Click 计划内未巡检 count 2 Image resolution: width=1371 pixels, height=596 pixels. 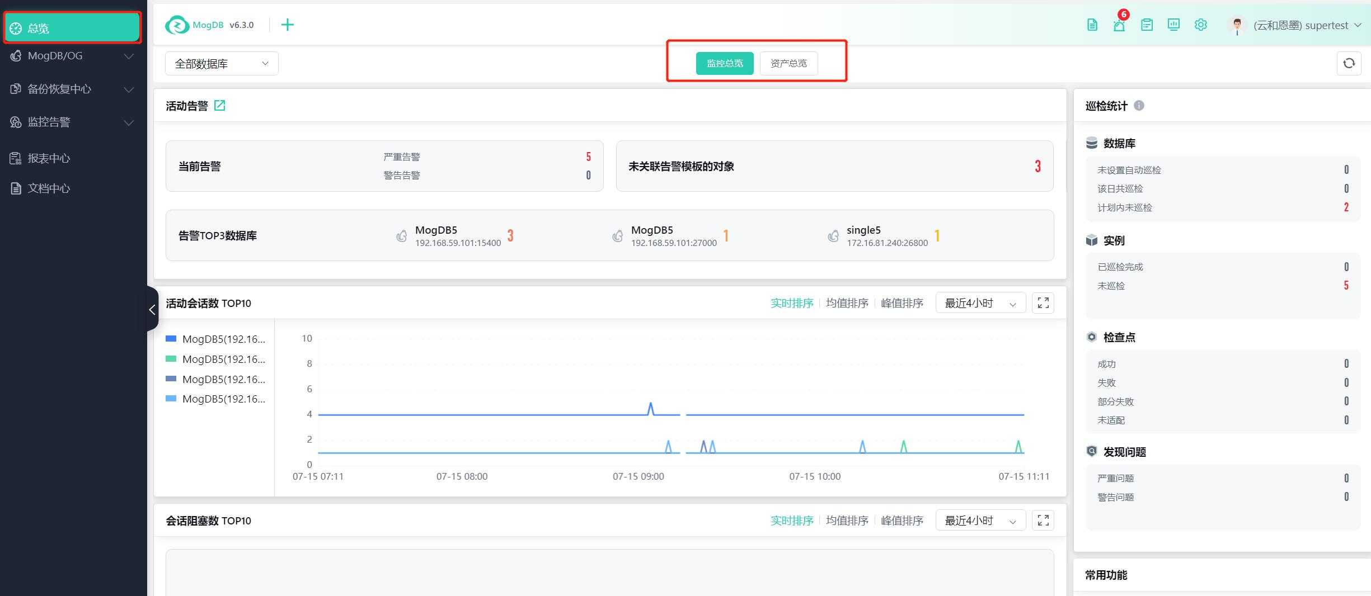[x=1346, y=207]
